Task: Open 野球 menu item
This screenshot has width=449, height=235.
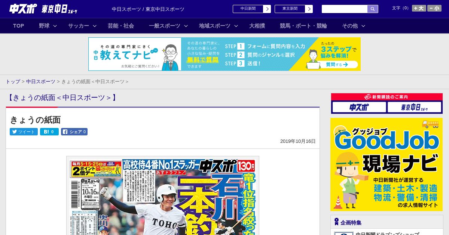Action: pyautogui.click(x=44, y=26)
